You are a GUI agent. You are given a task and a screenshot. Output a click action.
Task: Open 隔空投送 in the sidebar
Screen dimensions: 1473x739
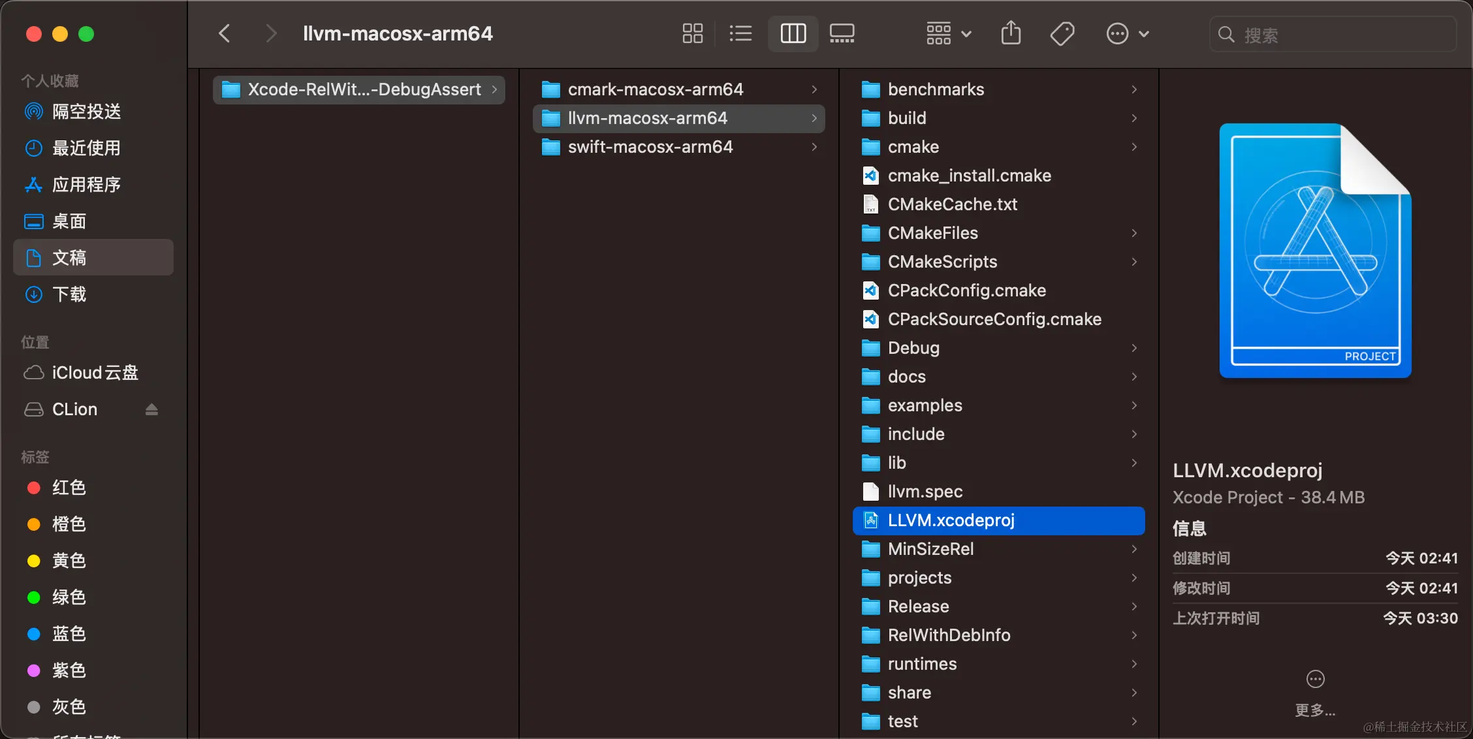point(93,112)
